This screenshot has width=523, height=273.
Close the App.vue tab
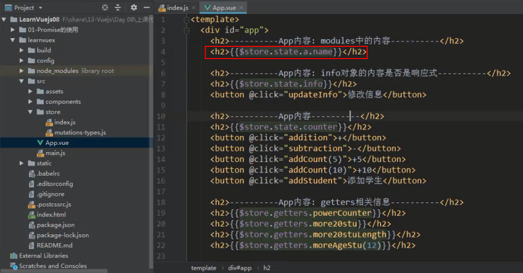click(x=241, y=7)
